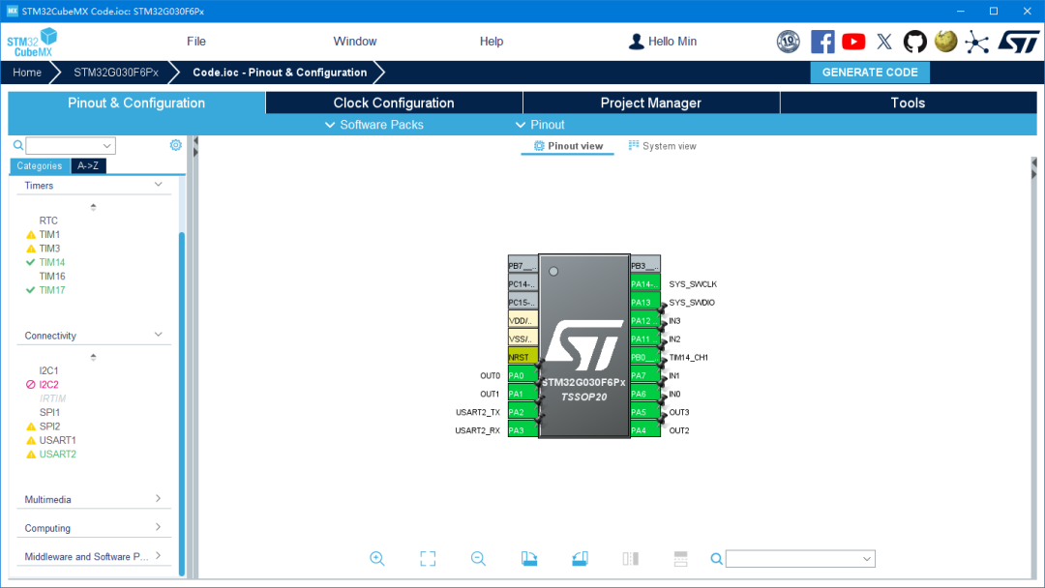Screen dimensions: 1045x588
Task: Zoom in on the pinout
Action: tap(377, 559)
